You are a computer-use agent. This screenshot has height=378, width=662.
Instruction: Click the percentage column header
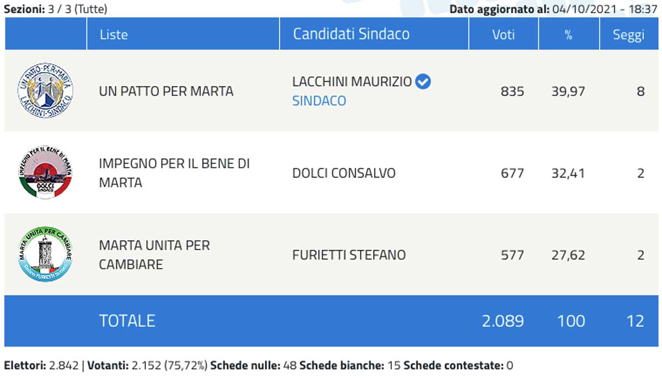(568, 34)
